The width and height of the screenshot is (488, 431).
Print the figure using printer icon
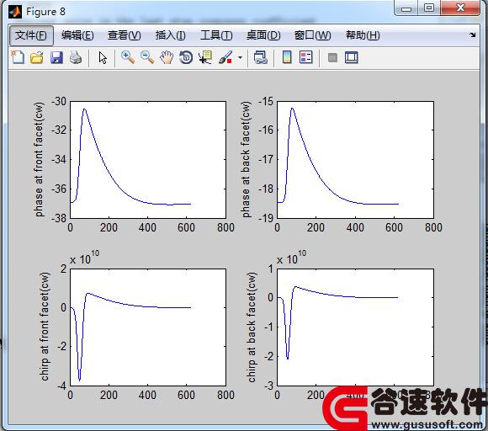76,57
